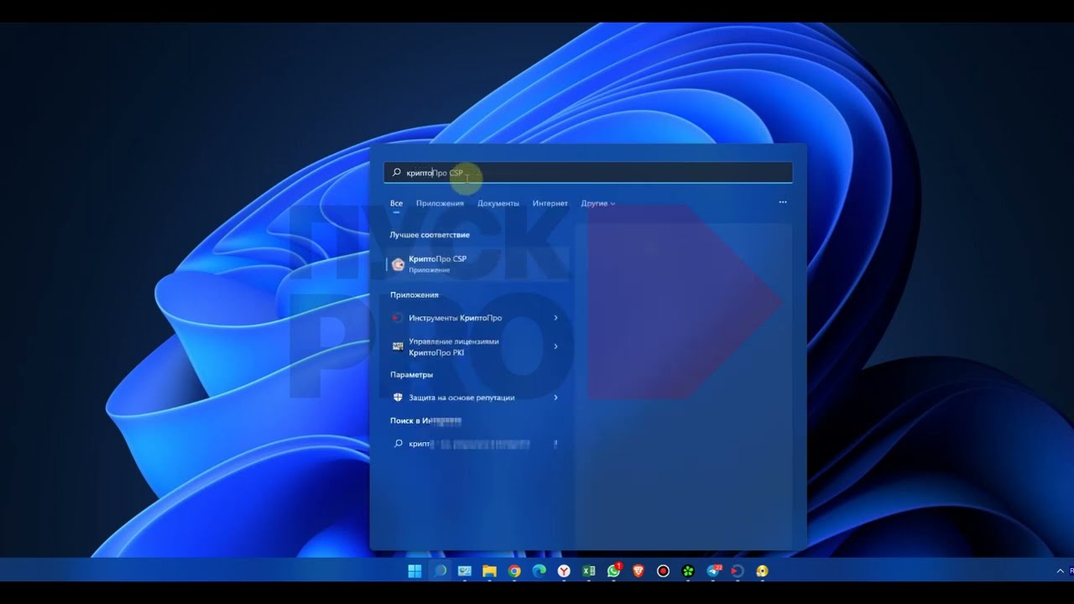Viewport: 1074px width, 604px height.
Task: Click the shield icon for Защита на основе репутации
Action: click(398, 398)
